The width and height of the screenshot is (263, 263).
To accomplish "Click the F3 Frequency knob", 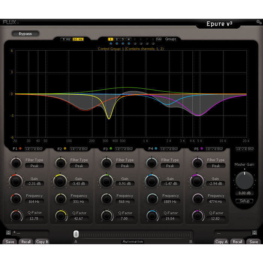I will pyautogui.click(x=107, y=199).
